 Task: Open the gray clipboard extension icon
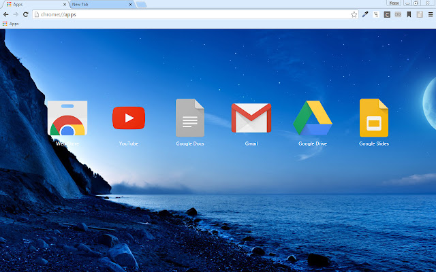point(420,14)
